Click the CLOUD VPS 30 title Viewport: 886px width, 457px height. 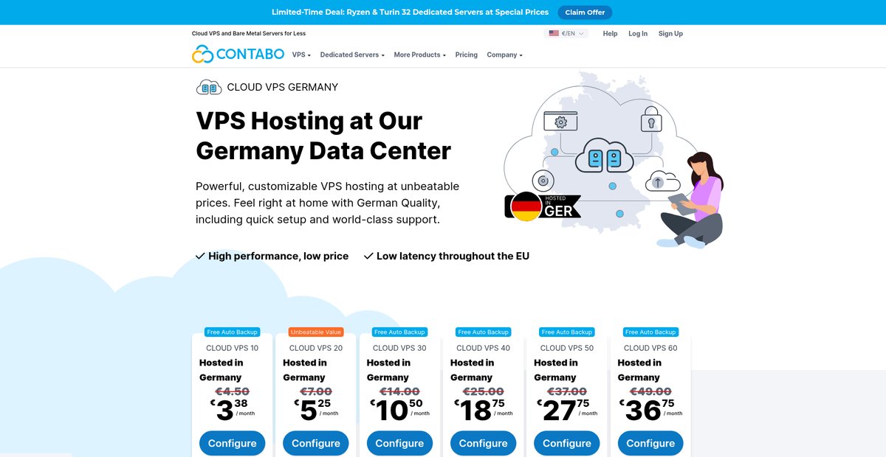(399, 348)
